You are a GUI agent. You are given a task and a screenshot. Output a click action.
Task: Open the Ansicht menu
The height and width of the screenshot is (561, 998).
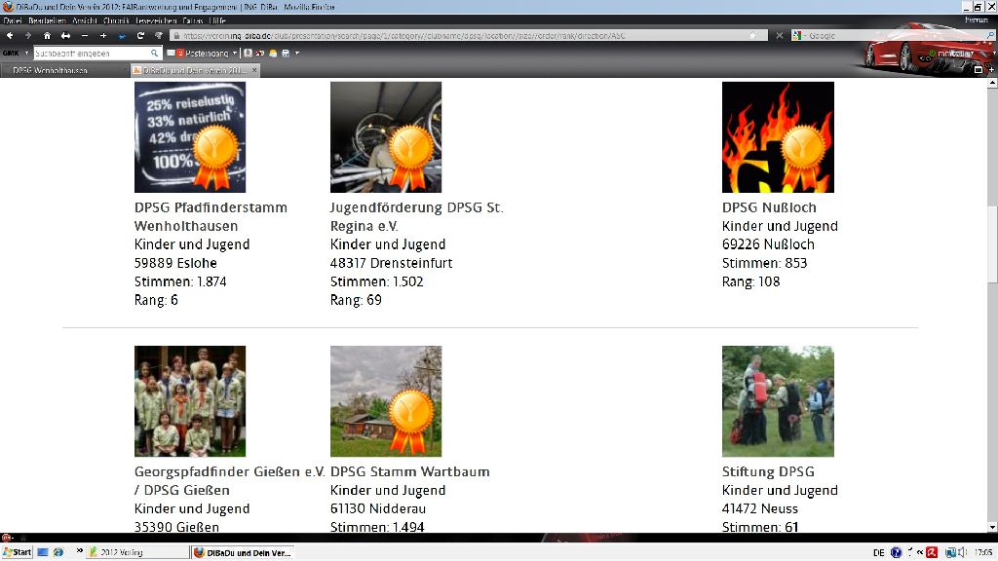pos(85,21)
